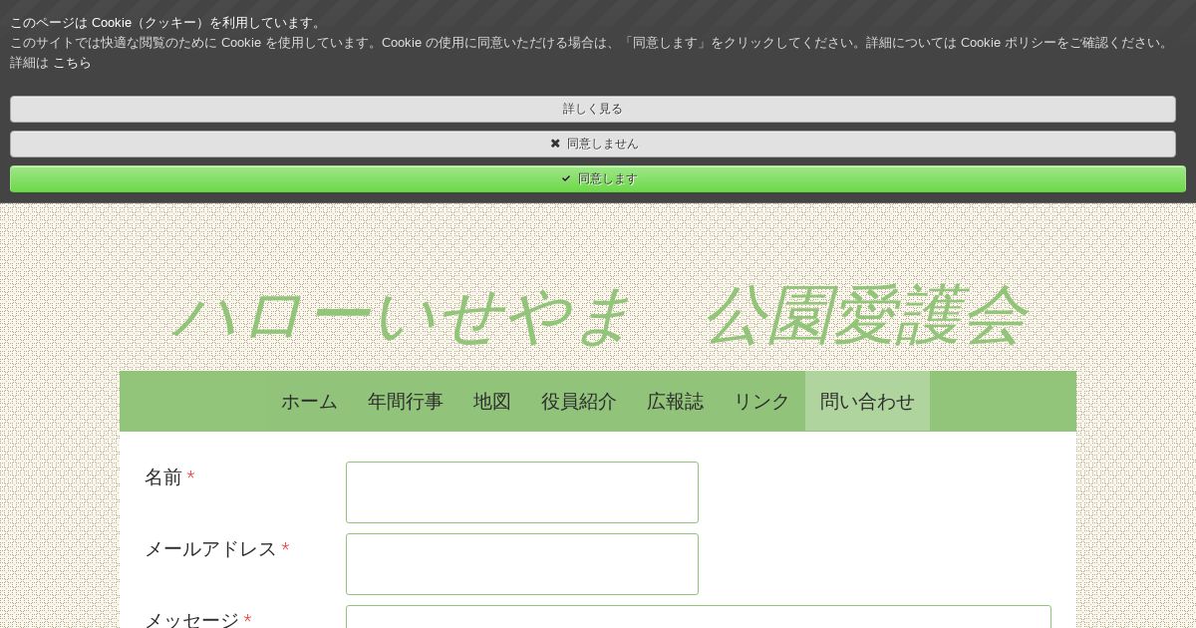Select the 問い合わせ menu item
This screenshot has height=628, width=1196.
(867, 402)
